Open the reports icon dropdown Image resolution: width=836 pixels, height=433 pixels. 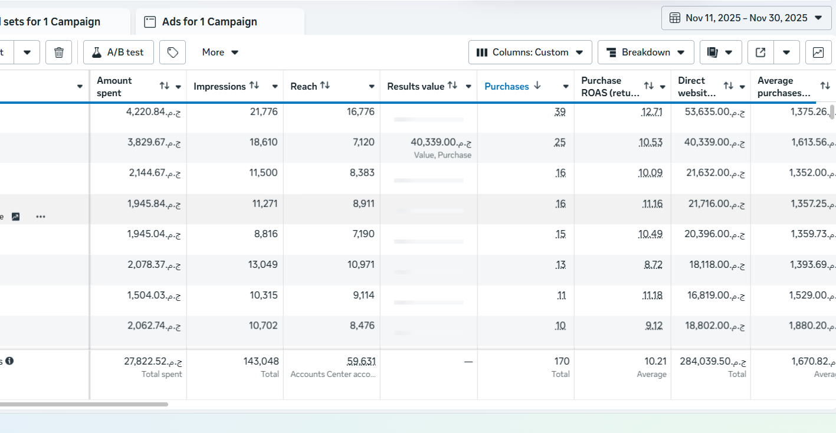[720, 53]
